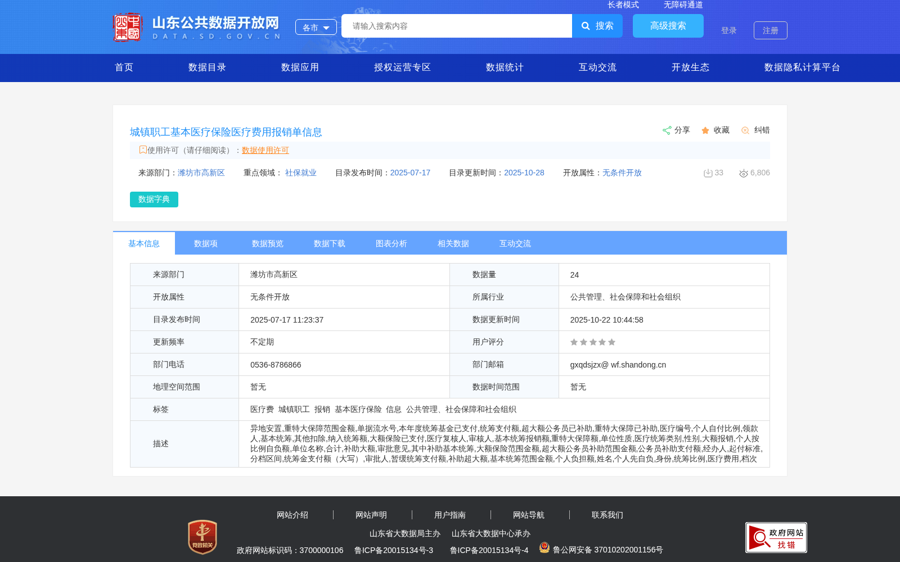Click the share icon next to 分享
The image size is (900, 562).
[x=667, y=130]
